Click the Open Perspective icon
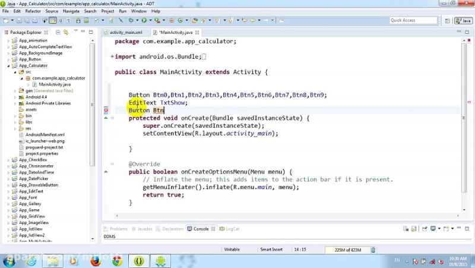The width and height of the screenshot is (475, 268). 447,21
